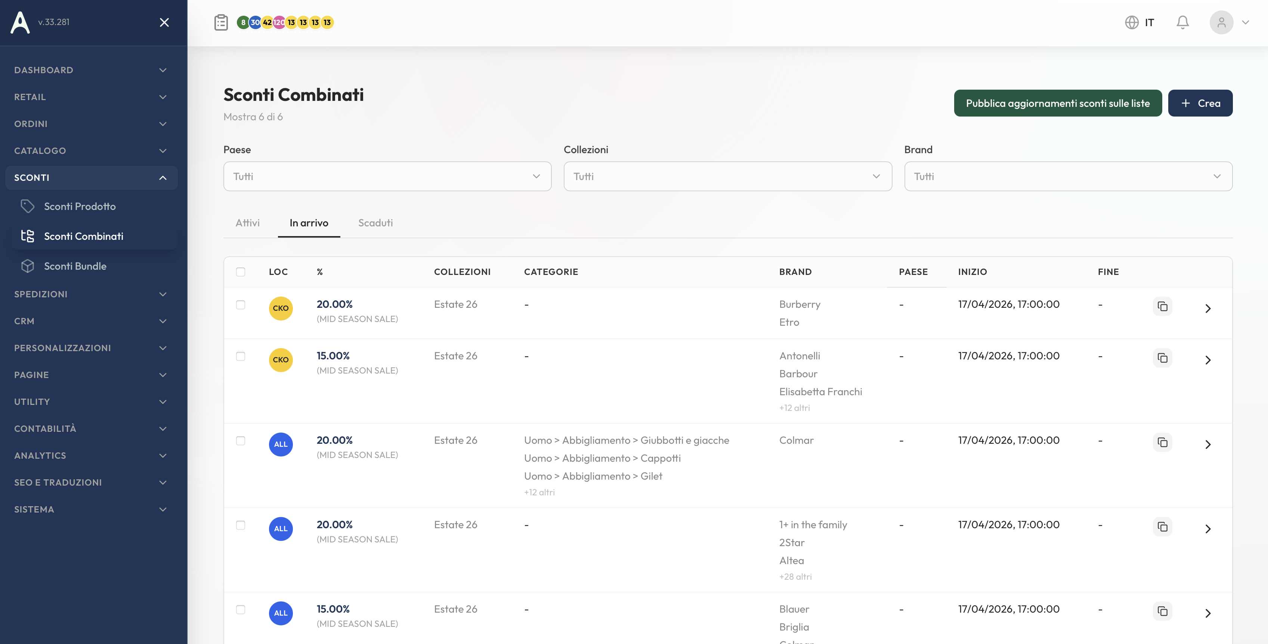Expand the Personalizzazioni sidebar section

[91, 348]
